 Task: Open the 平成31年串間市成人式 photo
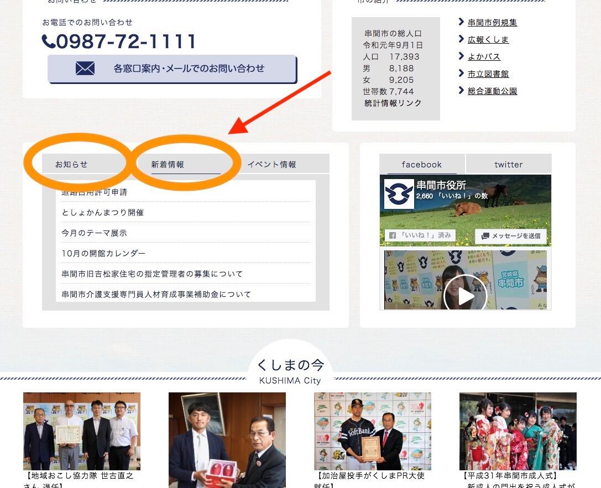click(518, 431)
